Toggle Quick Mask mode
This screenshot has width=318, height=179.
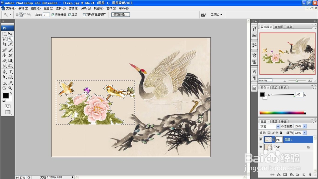pyautogui.click(x=8, y=106)
